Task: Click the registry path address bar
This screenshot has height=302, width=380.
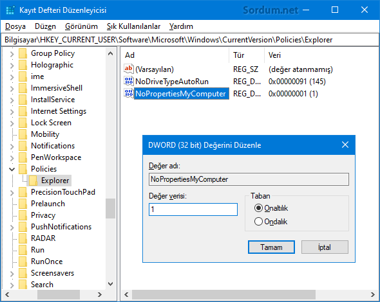Action: [190, 40]
